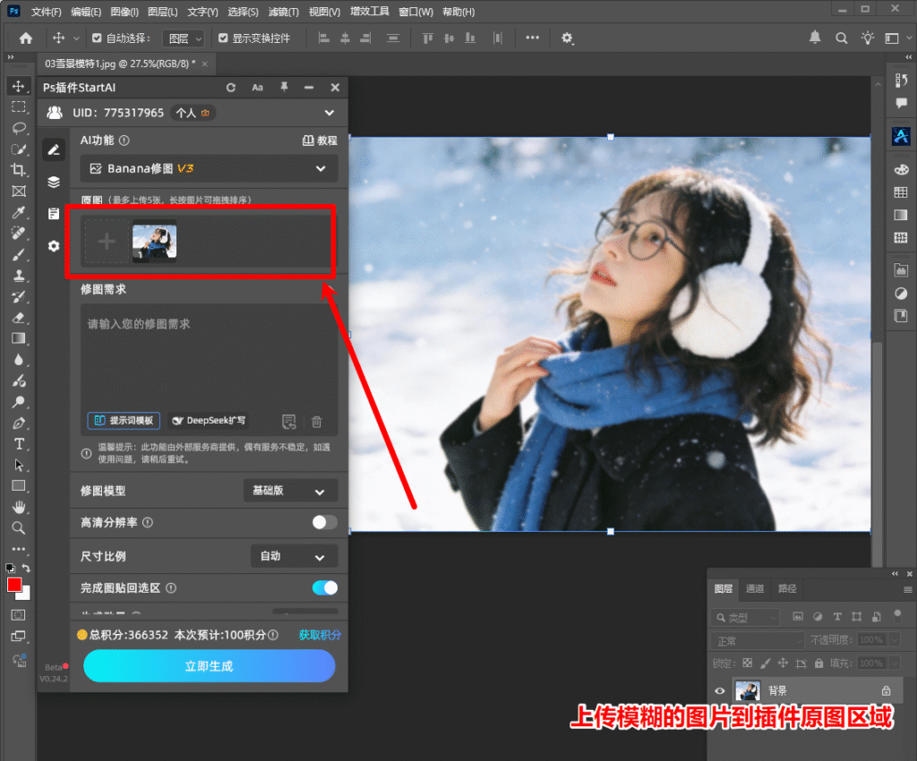Switch to the 通道 tab
This screenshot has height=761, width=917.
click(754, 588)
